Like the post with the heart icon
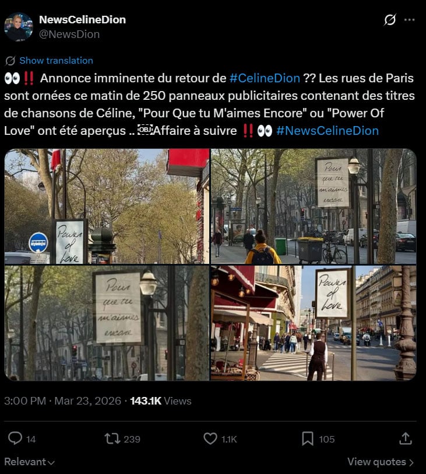Screen dimensions: 426x474 point(210,438)
